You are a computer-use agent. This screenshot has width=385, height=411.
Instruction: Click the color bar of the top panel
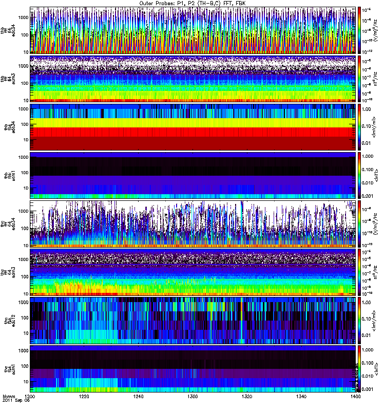point(359,30)
